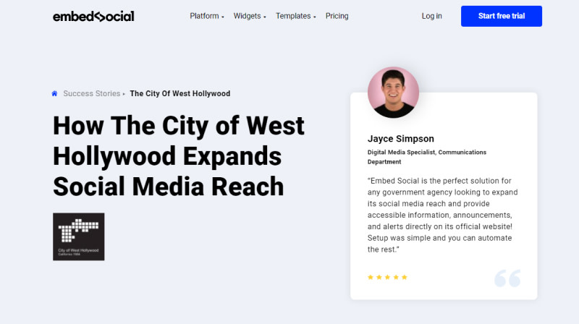Select the name Jayce Simpson

(401, 139)
